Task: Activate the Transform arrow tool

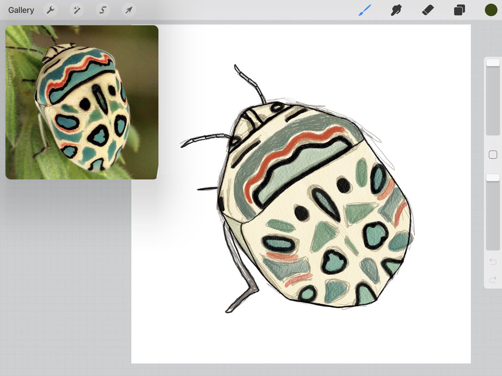Action: point(128,10)
